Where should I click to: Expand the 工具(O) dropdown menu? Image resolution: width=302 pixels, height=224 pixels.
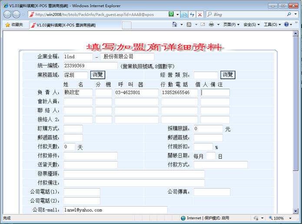pyautogui.click(x=272, y=25)
